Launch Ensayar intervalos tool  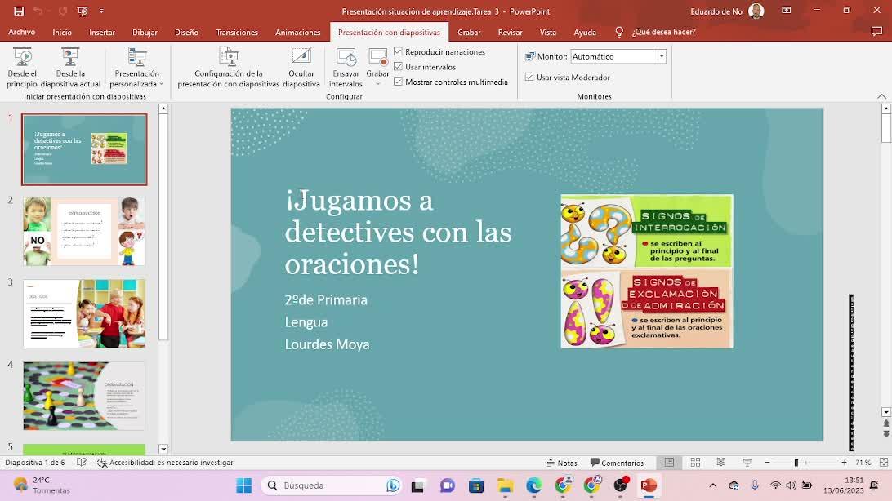[346, 66]
